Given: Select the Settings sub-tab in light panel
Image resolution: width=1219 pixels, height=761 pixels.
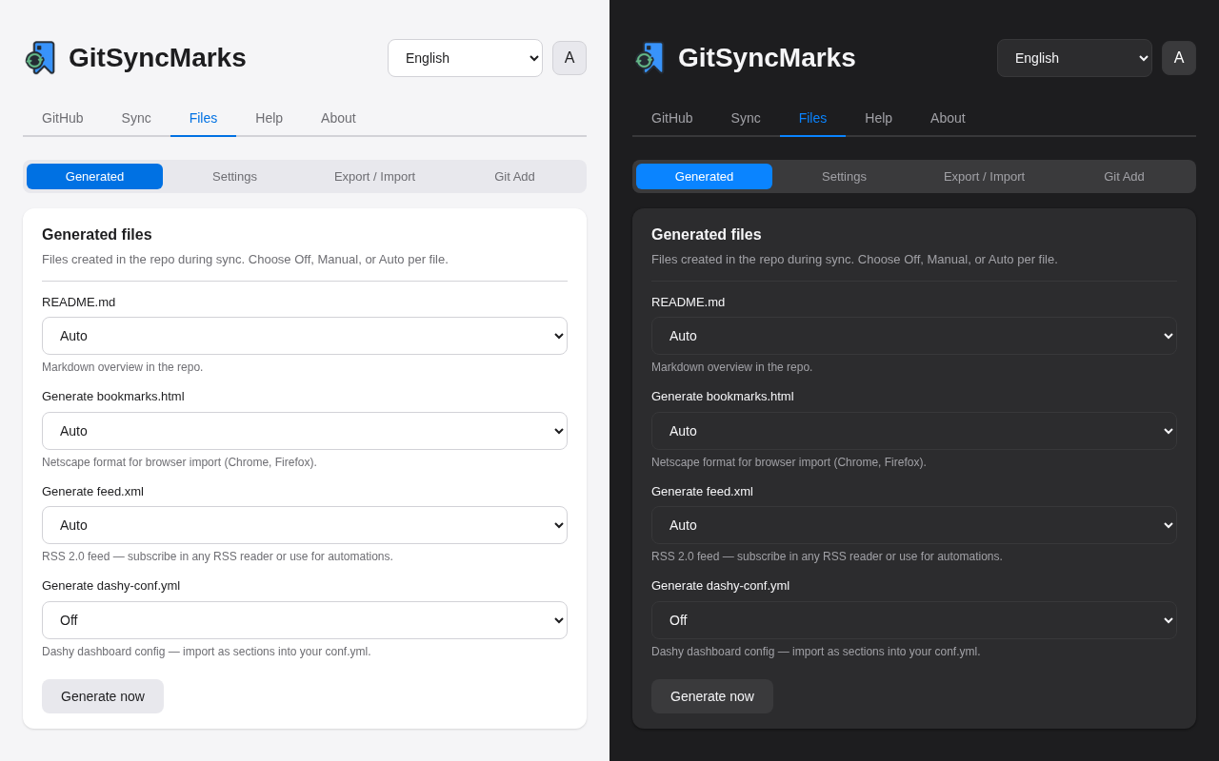Looking at the screenshot, I should (x=234, y=177).
